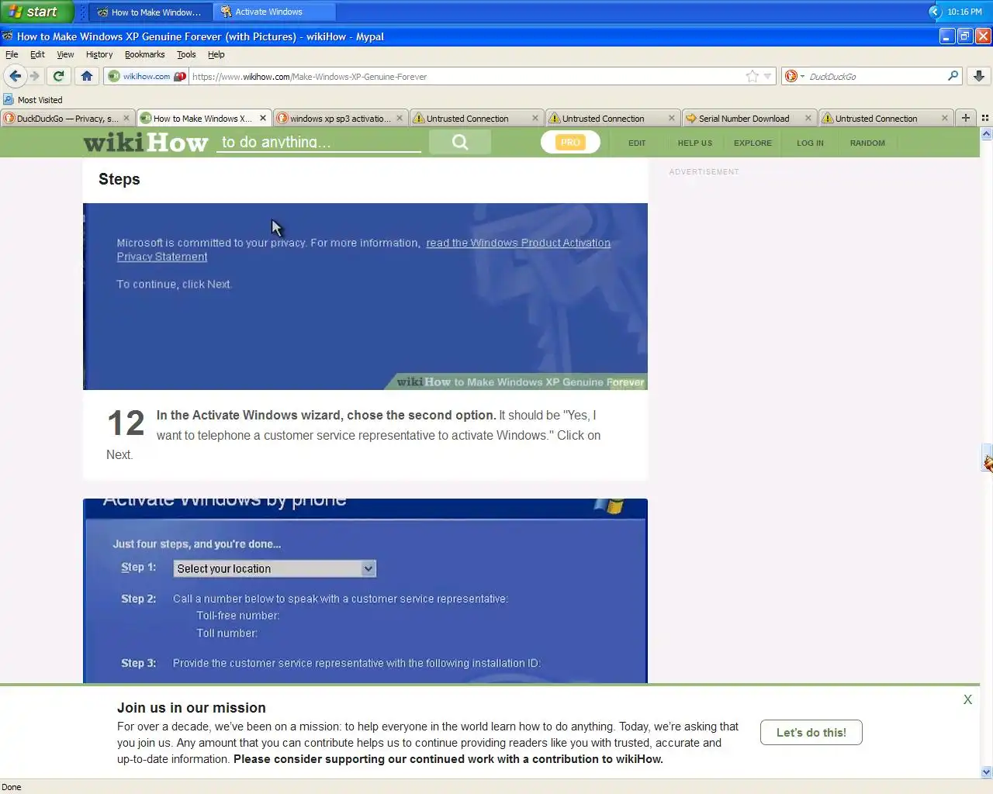This screenshot has height=794, width=993.
Task: Open the Tools menu
Action: (x=186, y=54)
